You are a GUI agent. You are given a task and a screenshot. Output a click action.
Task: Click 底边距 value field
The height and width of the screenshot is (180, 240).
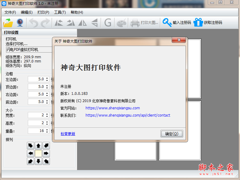pos(37,102)
